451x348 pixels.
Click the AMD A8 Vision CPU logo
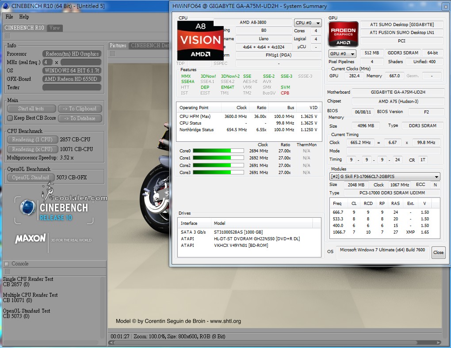(200, 41)
